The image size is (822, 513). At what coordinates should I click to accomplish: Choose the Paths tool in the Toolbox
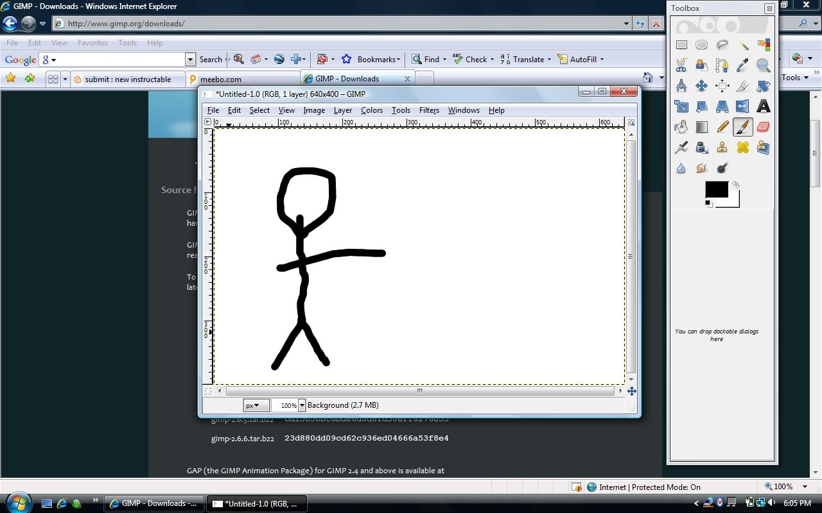coord(722,65)
